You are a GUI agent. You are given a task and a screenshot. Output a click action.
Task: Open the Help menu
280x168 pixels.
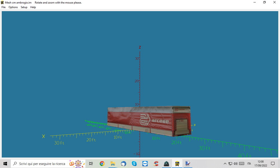(33, 7)
